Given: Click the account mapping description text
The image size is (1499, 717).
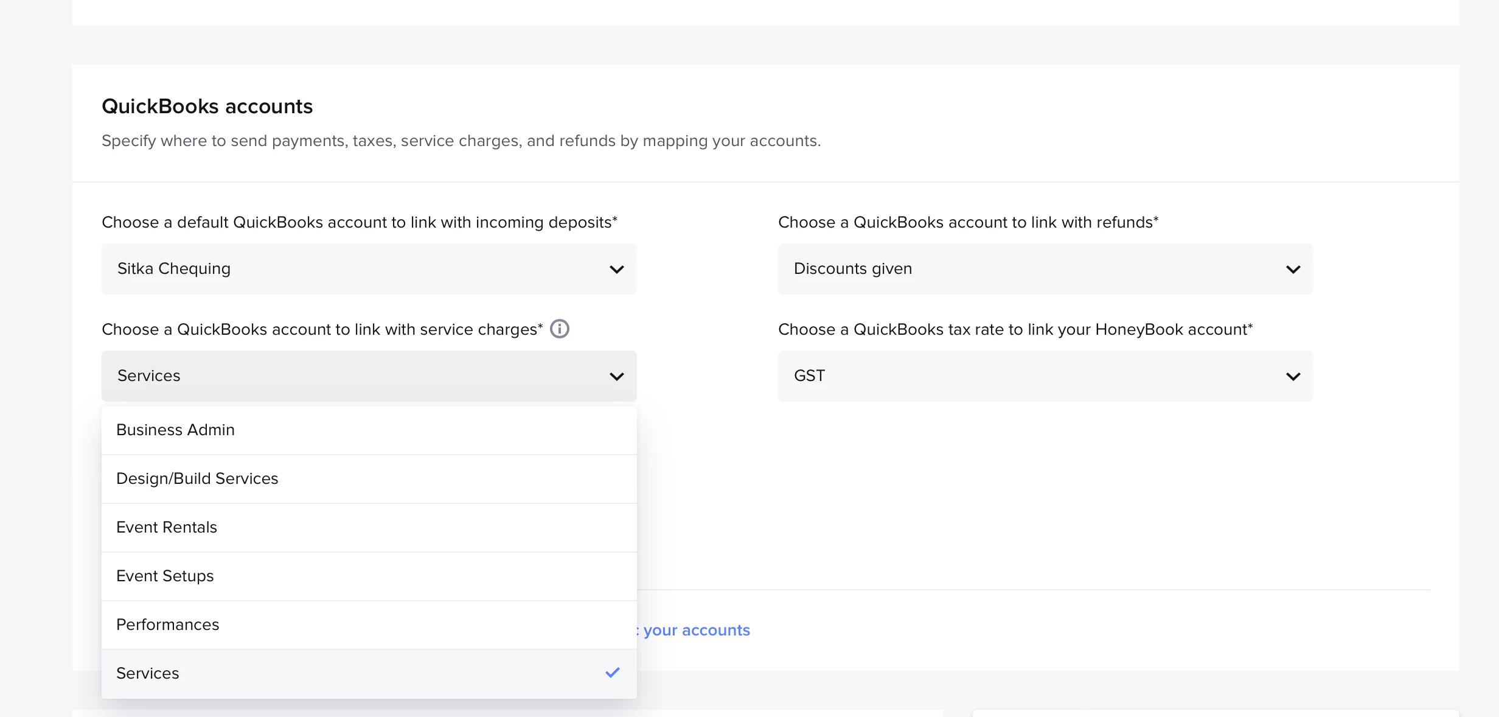Looking at the screenshot, I should (461, 141).
